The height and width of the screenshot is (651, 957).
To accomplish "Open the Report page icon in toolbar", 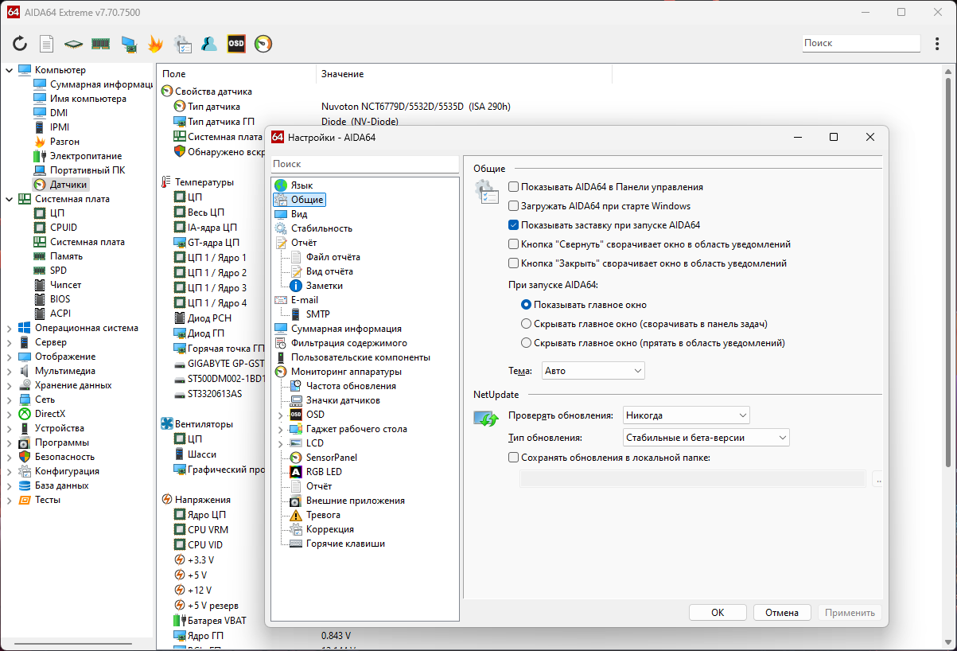I will click(x=47, y=44).
